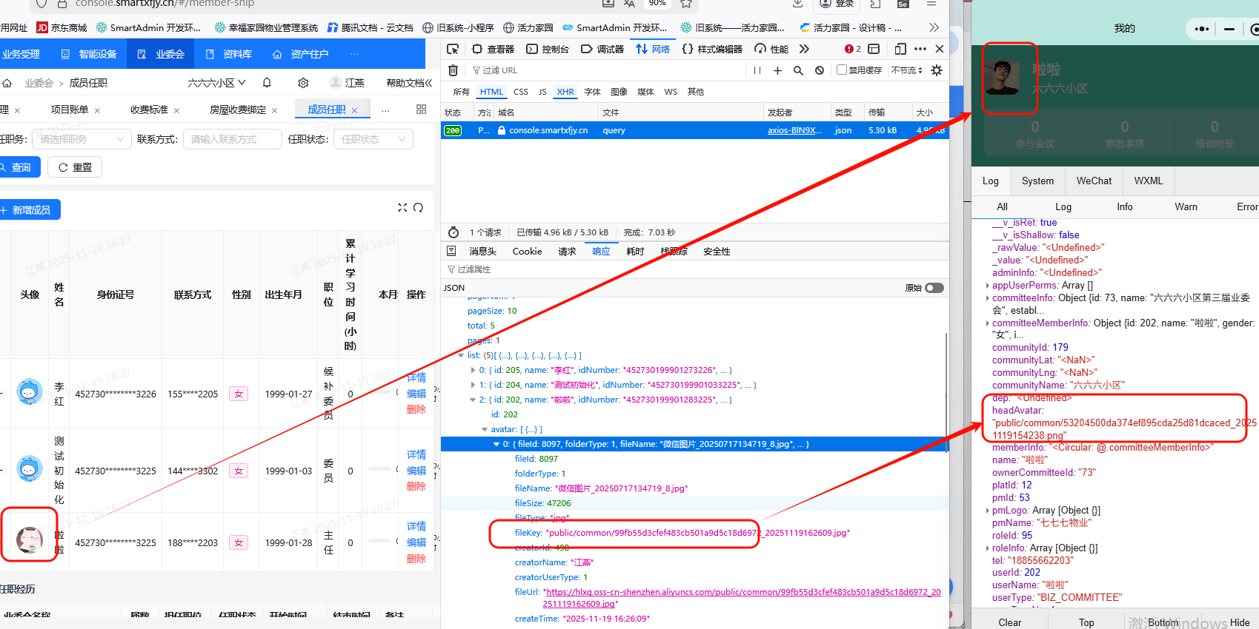Enable the 禁用缓存 checkbox
Viewport: 1259px width, 629px height.
[842, 70]
